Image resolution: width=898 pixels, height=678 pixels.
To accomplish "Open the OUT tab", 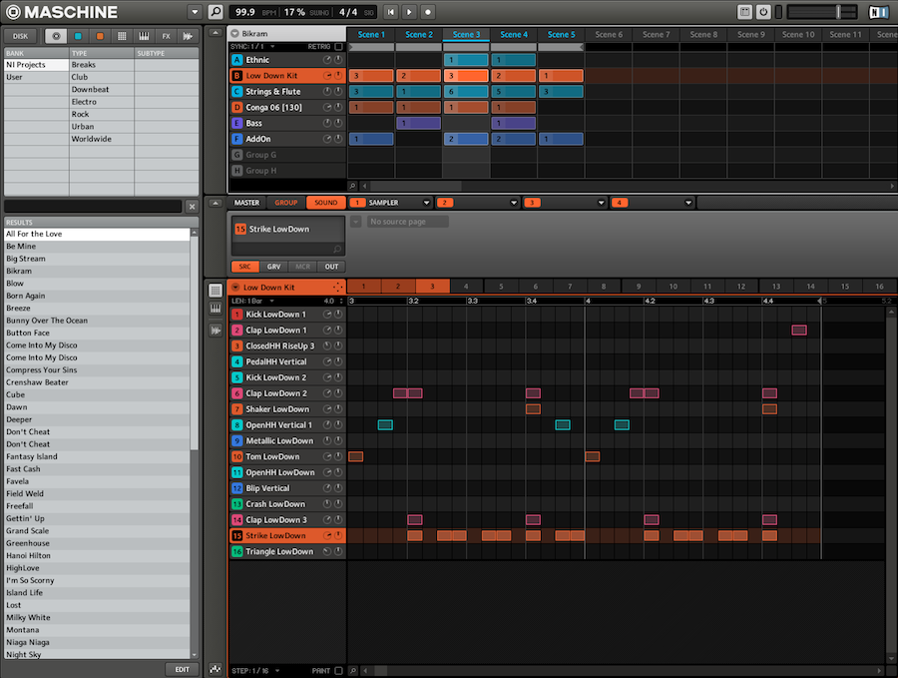I will click(331, 267).
